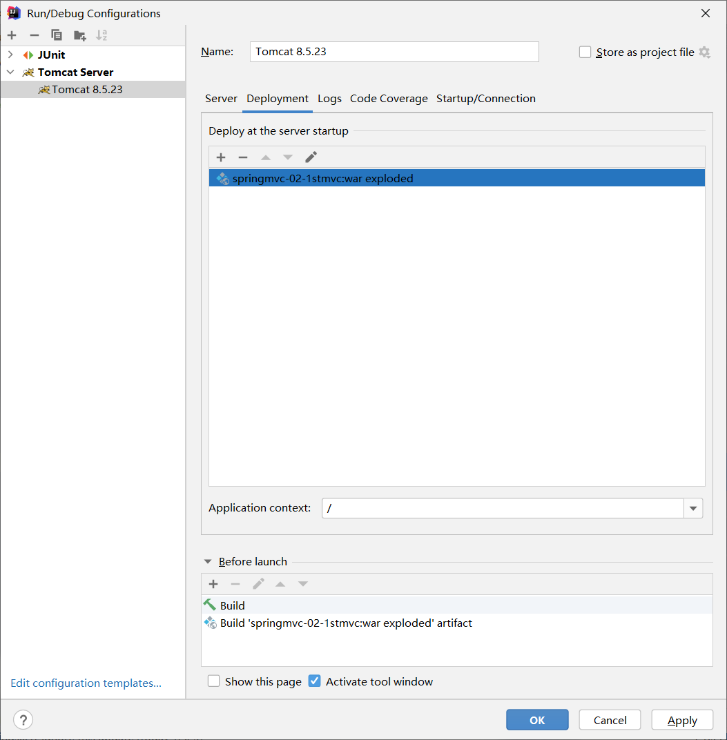The height and width of the screenshot is (740, 727).
Task: Uncheck Activate tool window
Action: point(314,681)
